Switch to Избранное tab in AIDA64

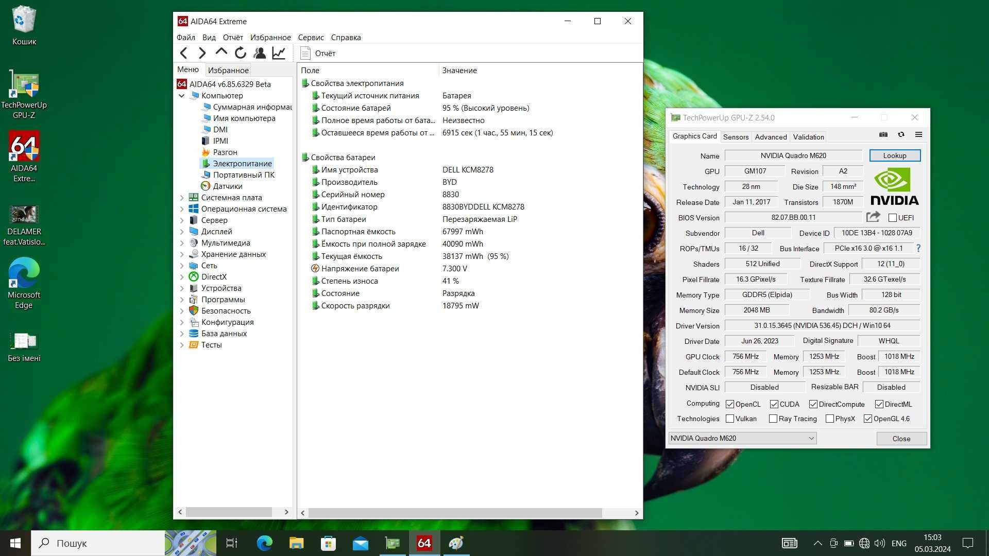pos(228,70)
